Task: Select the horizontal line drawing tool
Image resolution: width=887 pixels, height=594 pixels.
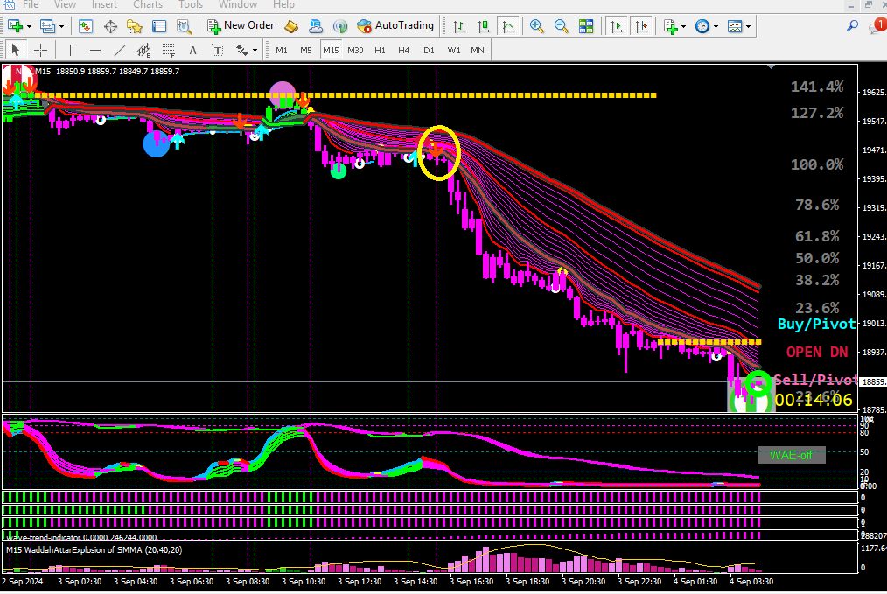Action: 95,51
